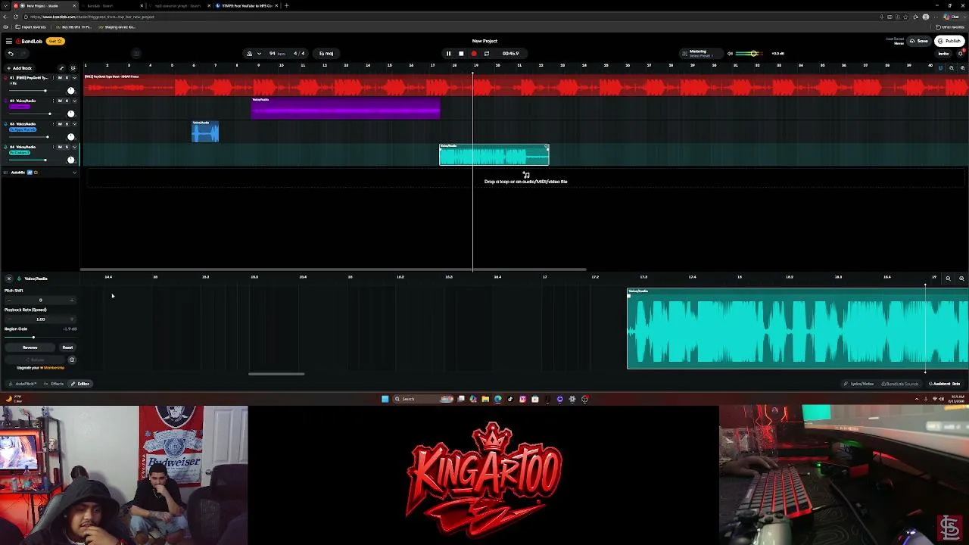Click the Reverse button
The width and height of the screenshot is (969, 545).
(x=30, y=347)
